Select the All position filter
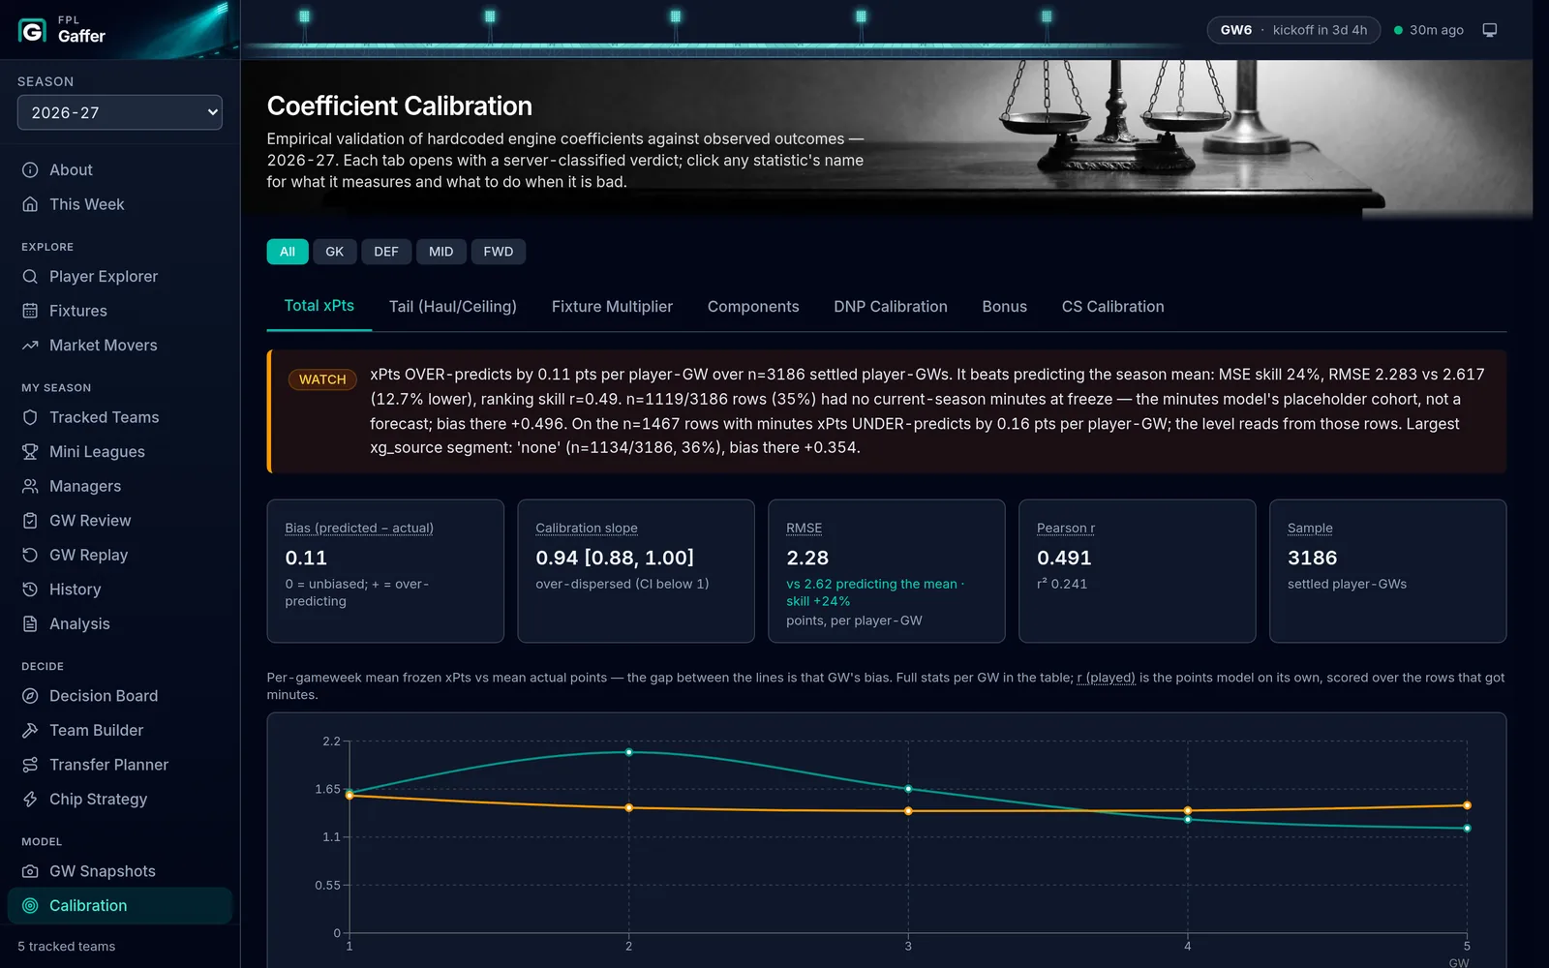 point(288,252)
